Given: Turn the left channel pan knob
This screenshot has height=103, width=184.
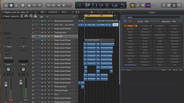Looking at the screenshot, I should pos(8,69).
